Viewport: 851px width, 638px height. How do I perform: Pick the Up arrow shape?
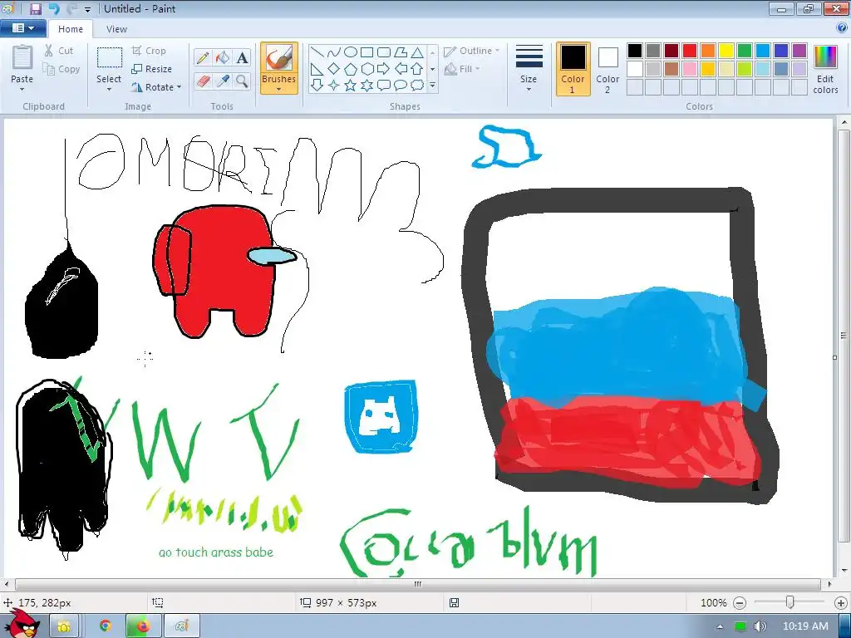pos(417,69)
